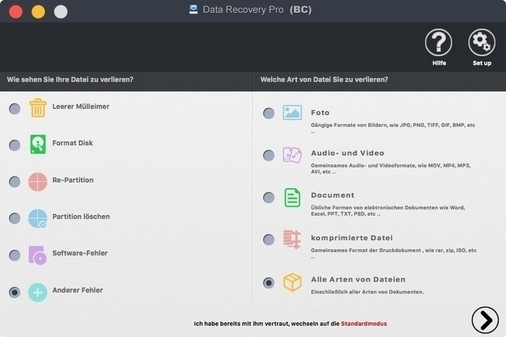The height and width of the screenshot is (337, 506).
Task: Click the Partition löschen blue circle icon
Action: click(37, 218)
